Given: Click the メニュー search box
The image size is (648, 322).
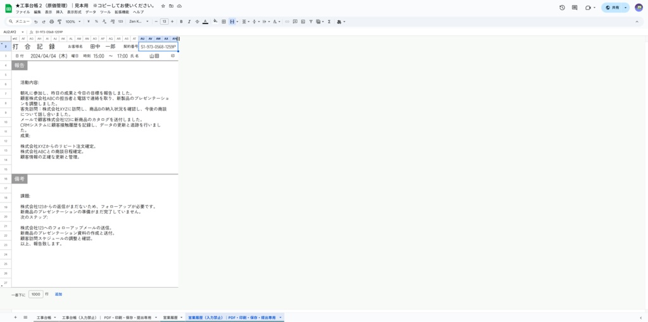Looking at the screenshot, I should [x=20, y=22].
